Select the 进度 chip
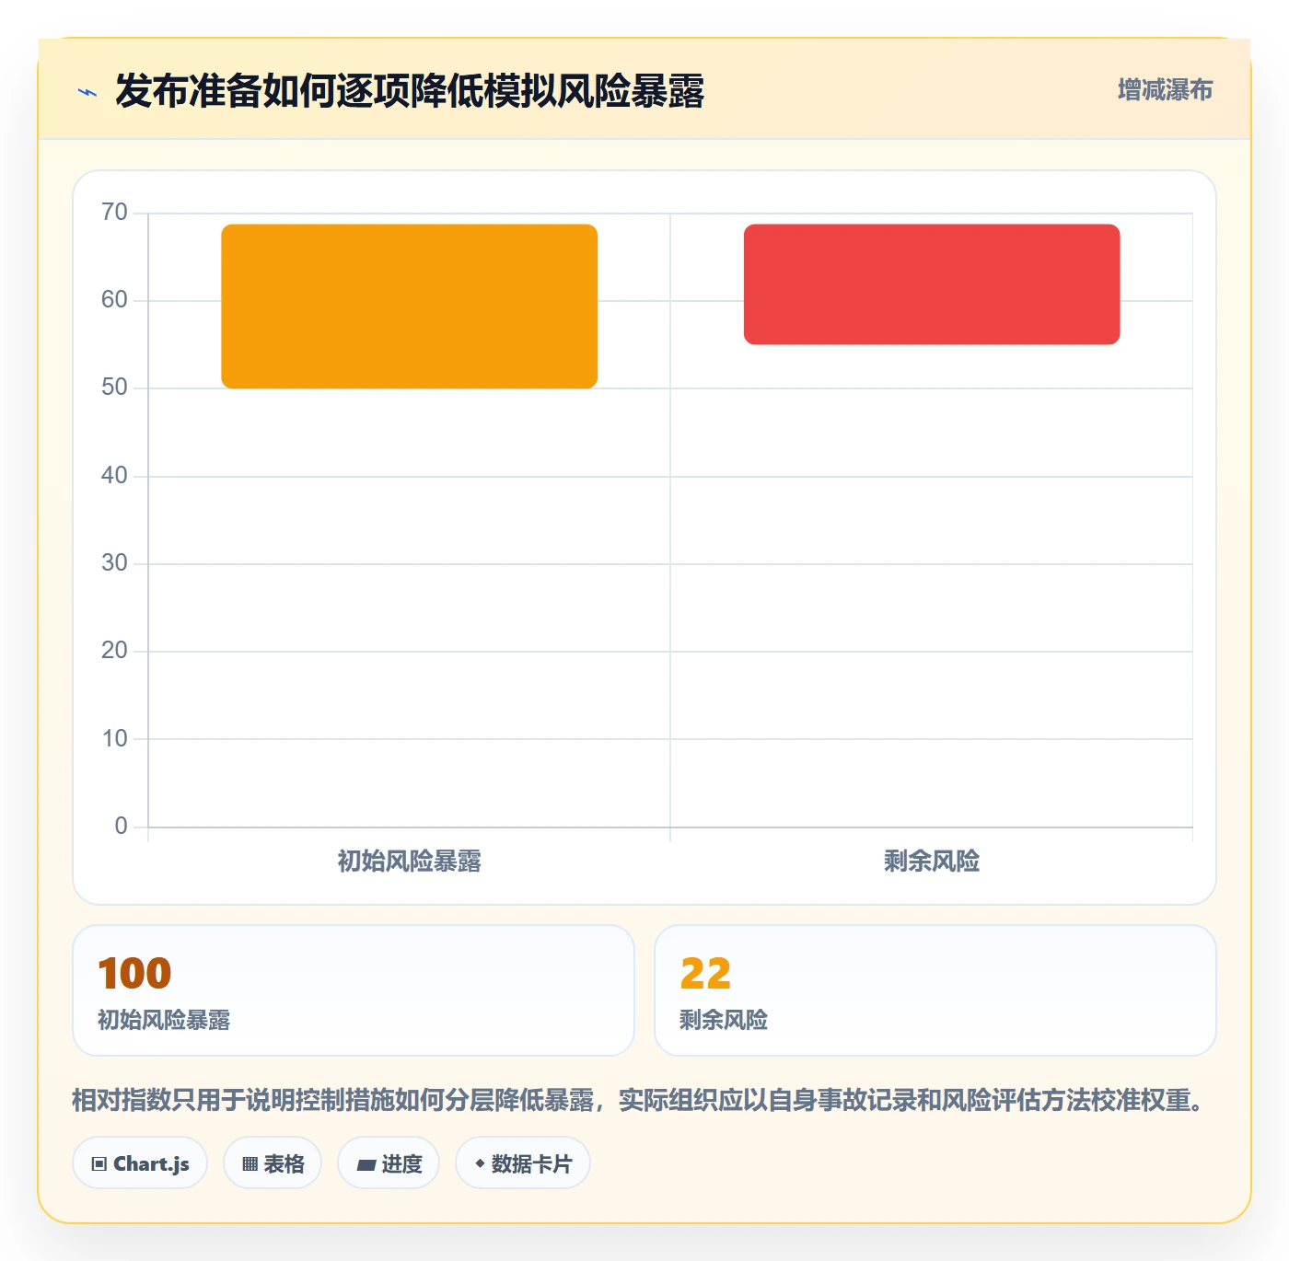This screenshot has width=1289, height=1261. tap(389, 1163)
